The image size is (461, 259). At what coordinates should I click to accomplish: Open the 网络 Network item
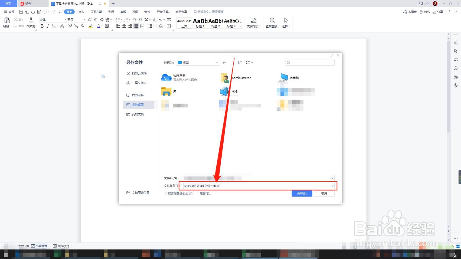[x=229, y=92]
